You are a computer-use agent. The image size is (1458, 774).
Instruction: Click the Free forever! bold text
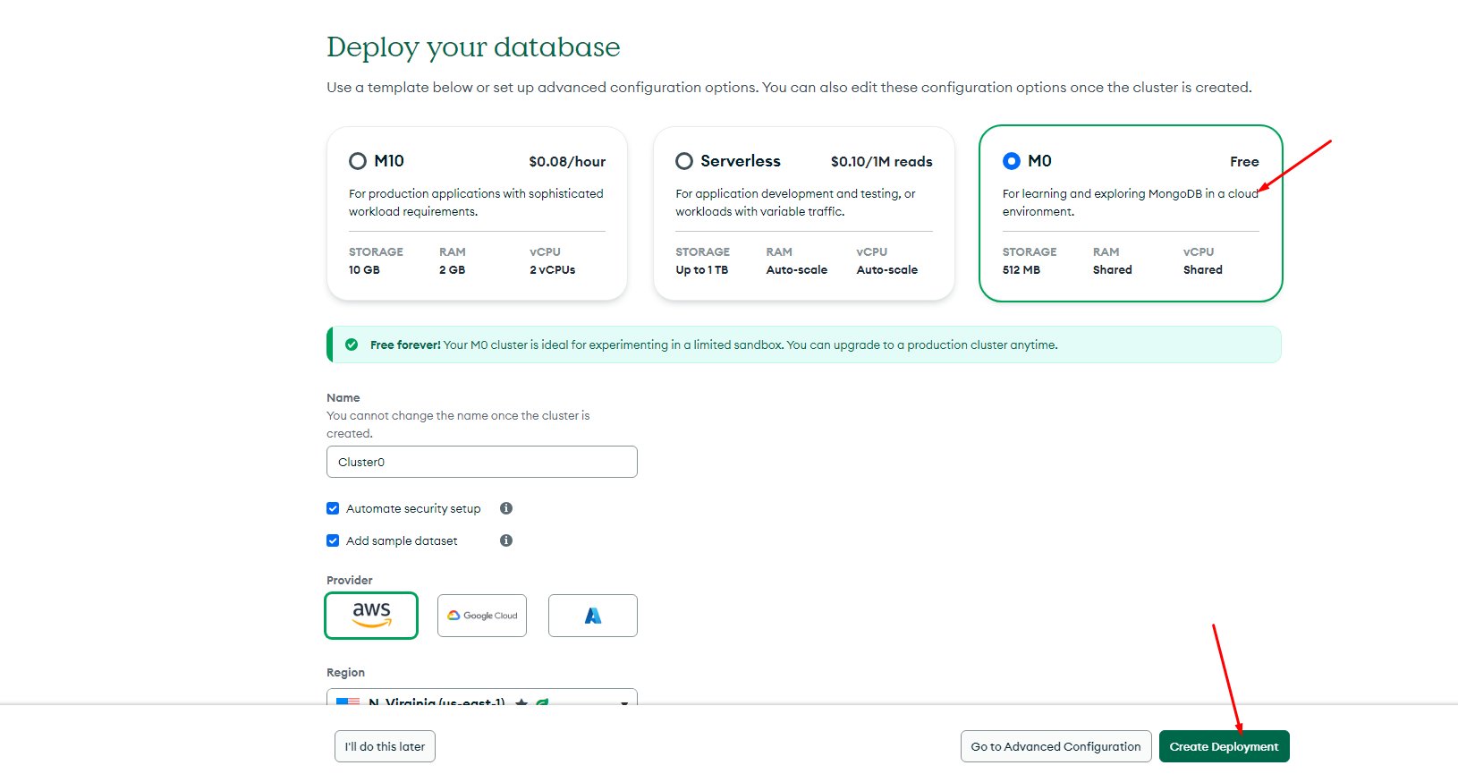click(x=405, y=344)
